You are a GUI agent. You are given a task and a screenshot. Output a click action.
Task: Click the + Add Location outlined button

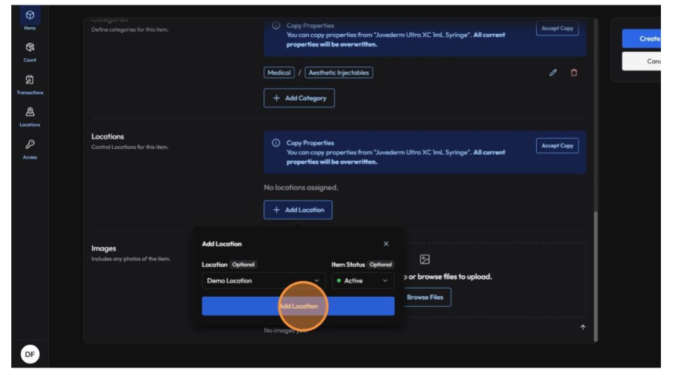[298, 210]
